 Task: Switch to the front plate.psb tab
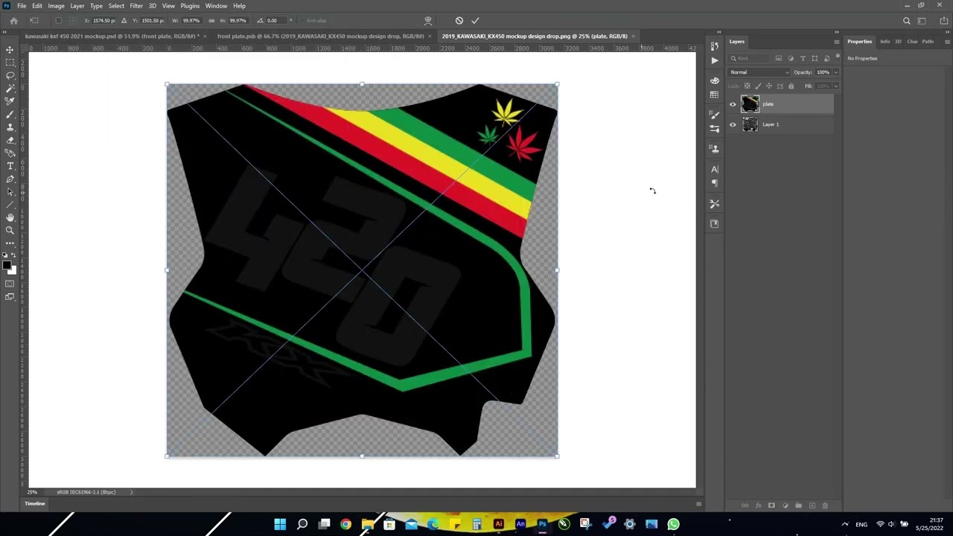pyautogui.click(x=320, y=36)
